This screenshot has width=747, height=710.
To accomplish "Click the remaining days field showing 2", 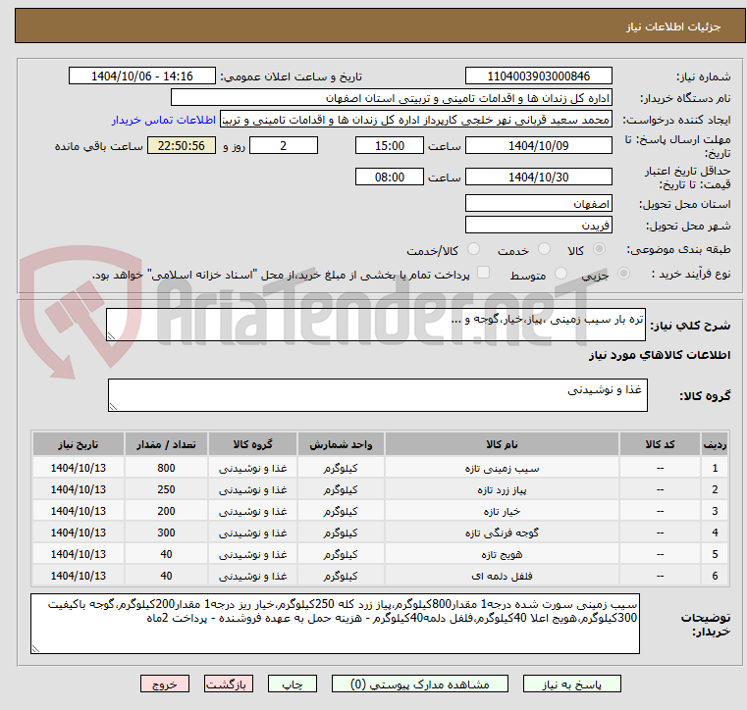I will [284, 145].
